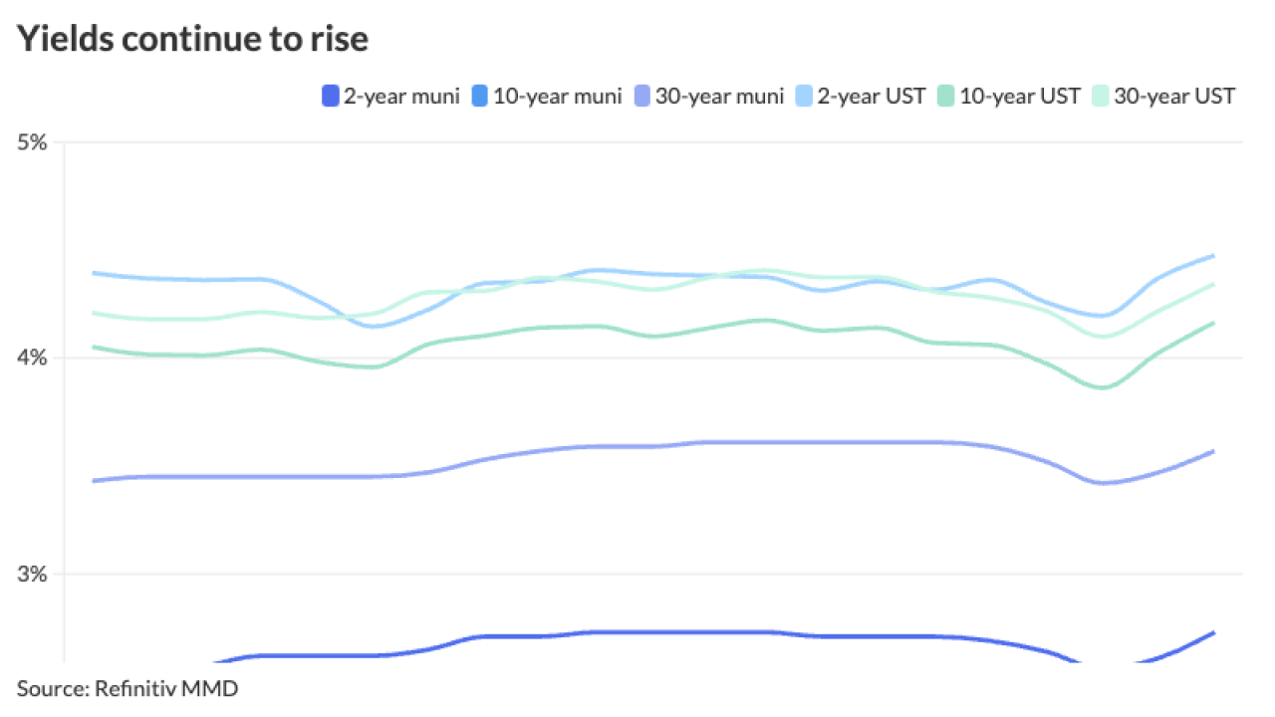The height and width of the screenshot is (717, 1275).
Task: Click the 10-year UST legend color swatch
Action: pyautogui.click(x=945, y=97)
